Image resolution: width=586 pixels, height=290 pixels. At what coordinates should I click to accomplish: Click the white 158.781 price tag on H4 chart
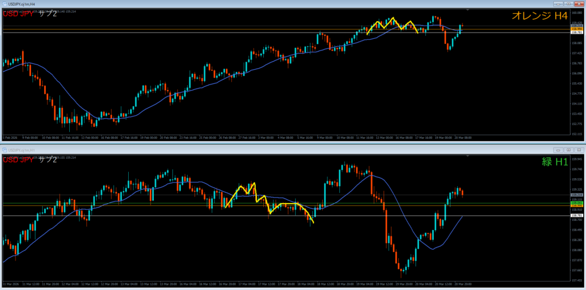(576, 33)
